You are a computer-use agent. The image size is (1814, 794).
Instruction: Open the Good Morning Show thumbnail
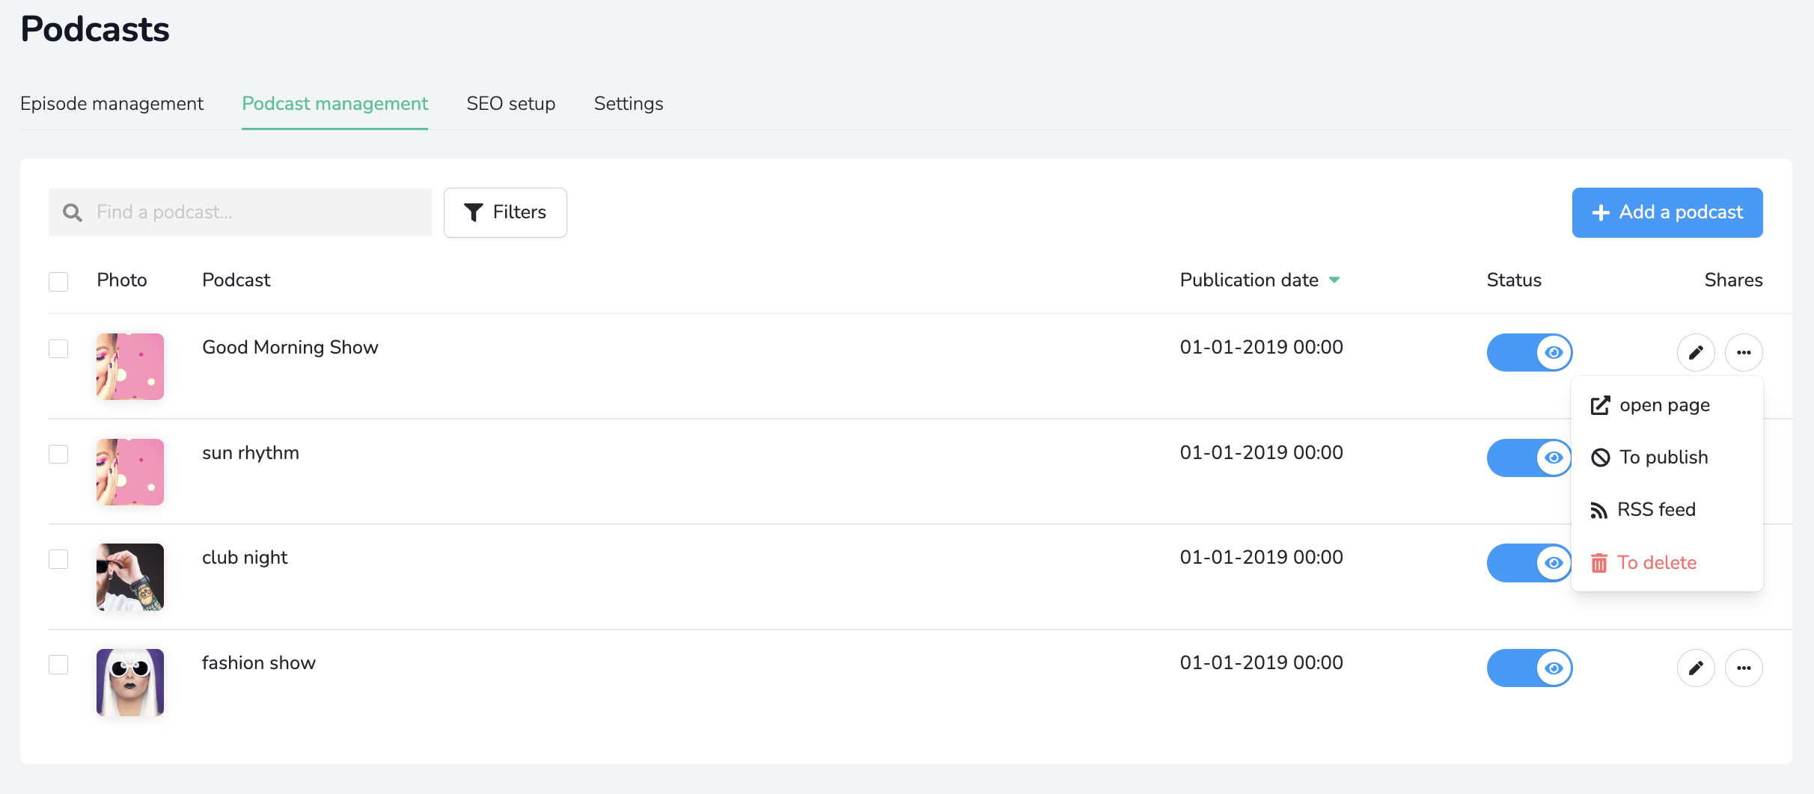coord(130,366)
